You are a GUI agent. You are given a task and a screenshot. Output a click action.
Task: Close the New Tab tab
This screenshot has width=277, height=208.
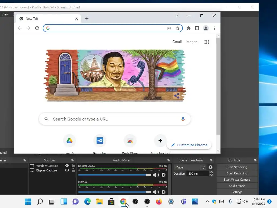click(x=77, y=19)
